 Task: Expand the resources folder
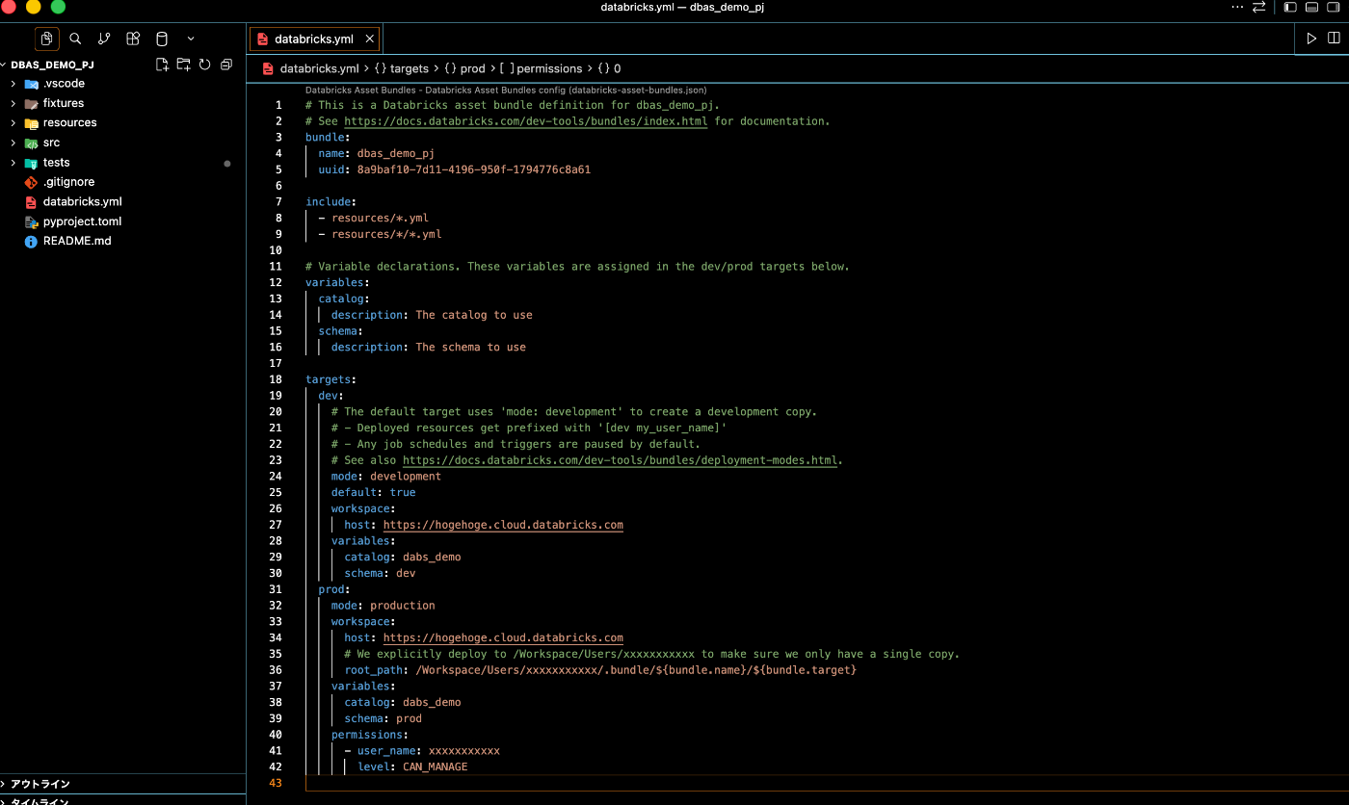[x=69, y=123]
